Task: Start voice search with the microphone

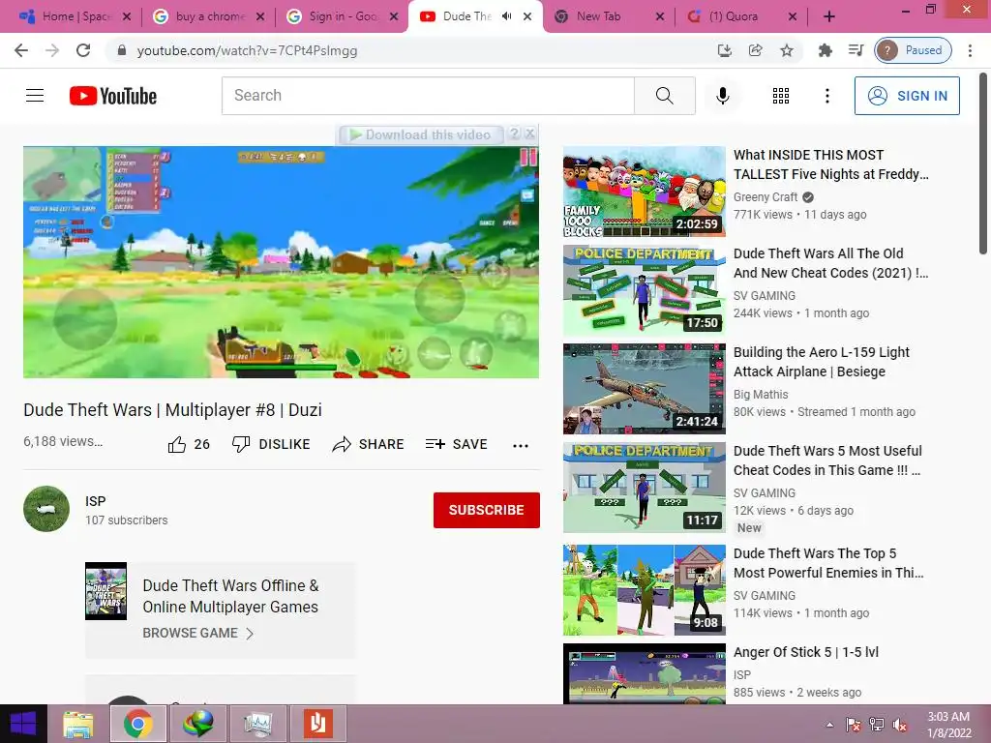Action: (x=722, y=96)
